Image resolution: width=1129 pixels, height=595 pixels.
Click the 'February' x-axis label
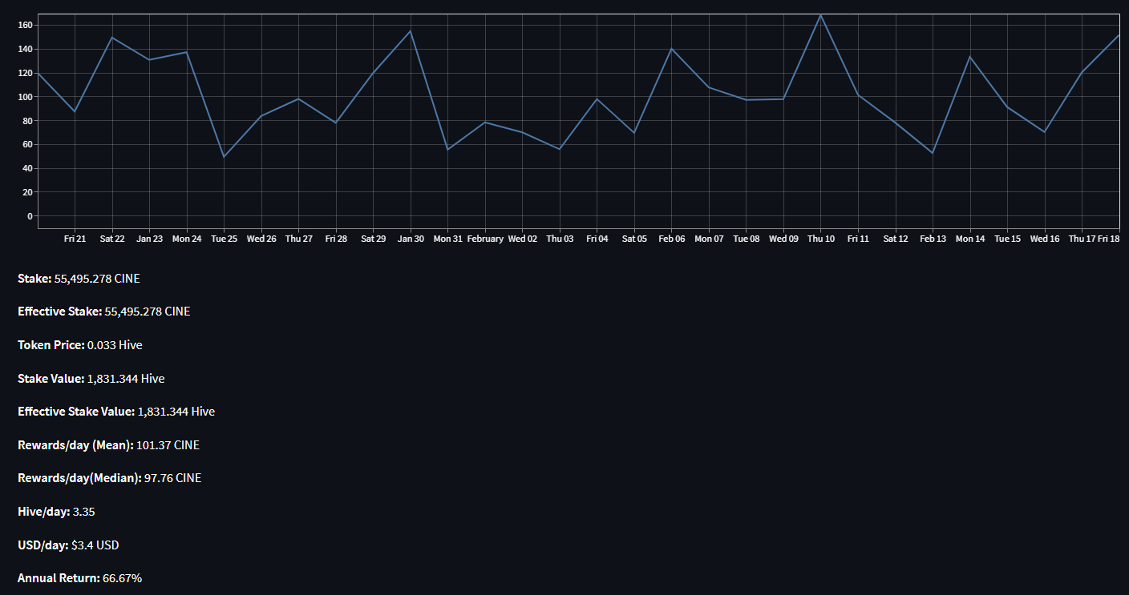pos(485,239)
